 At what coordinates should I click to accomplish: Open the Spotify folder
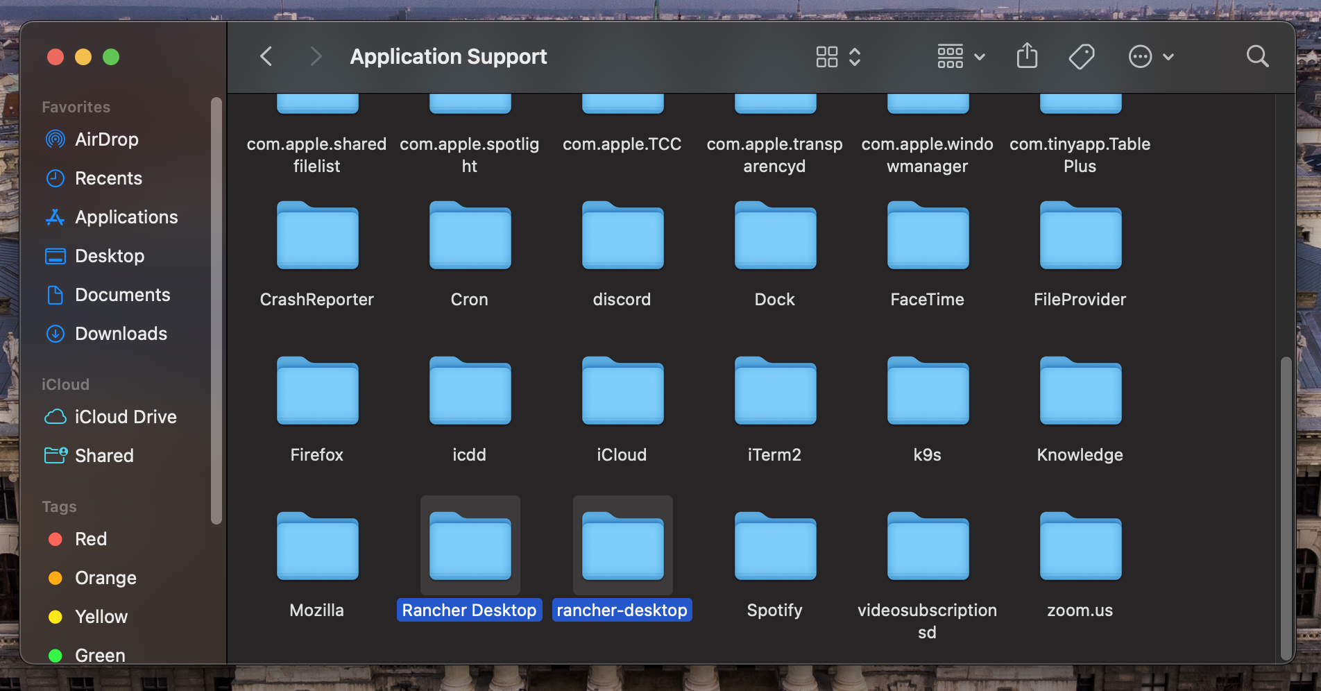[774, 547]
